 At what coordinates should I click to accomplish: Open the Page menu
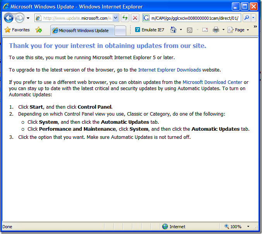[238, 30]
